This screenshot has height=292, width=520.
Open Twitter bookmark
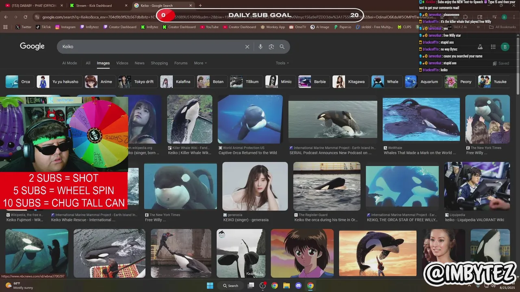pyautogui.click(x=24, y=27)
